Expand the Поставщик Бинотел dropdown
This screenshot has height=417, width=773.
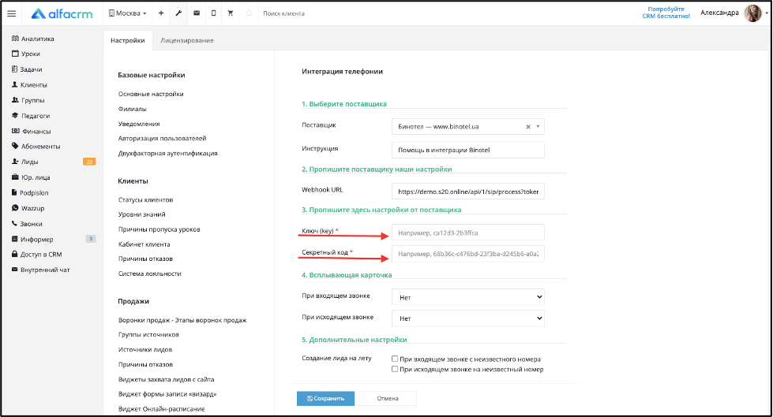[x=538, y=127]
